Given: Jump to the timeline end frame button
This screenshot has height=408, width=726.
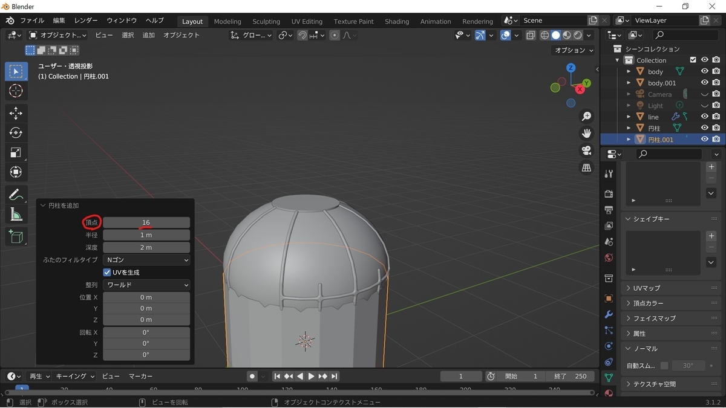Looking at the screenshot, I should (334, 376).
